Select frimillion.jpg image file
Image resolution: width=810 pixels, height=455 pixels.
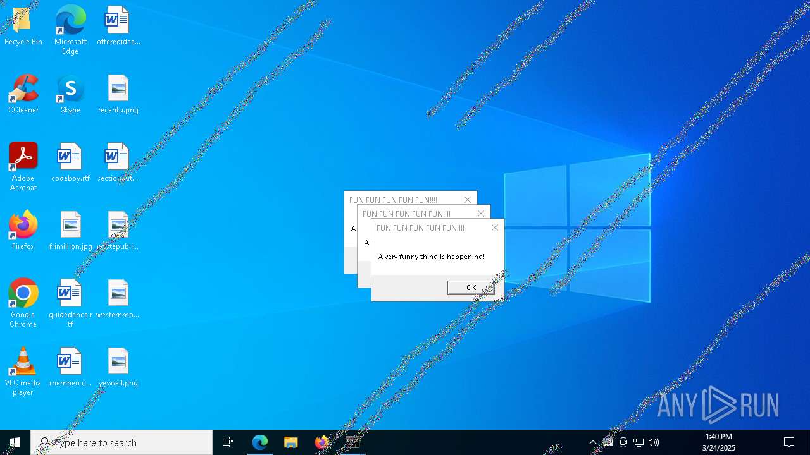click(x=70, y=231)
